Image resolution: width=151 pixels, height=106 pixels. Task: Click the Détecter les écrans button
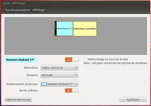pyautogui.click(x=18, y=100)
